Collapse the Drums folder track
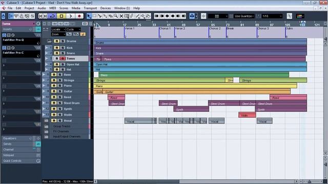328x184 pixels. pyautogui.click(x=49, y=41)
